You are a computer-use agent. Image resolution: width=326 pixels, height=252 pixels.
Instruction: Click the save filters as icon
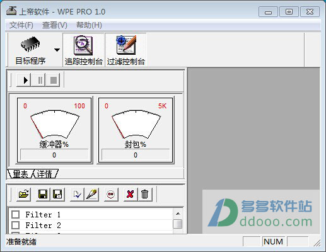[x=57, y=194]
